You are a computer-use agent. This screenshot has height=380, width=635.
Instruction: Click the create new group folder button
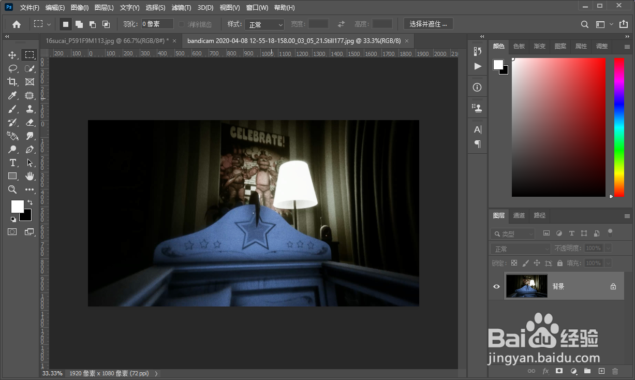pos(587,371)
